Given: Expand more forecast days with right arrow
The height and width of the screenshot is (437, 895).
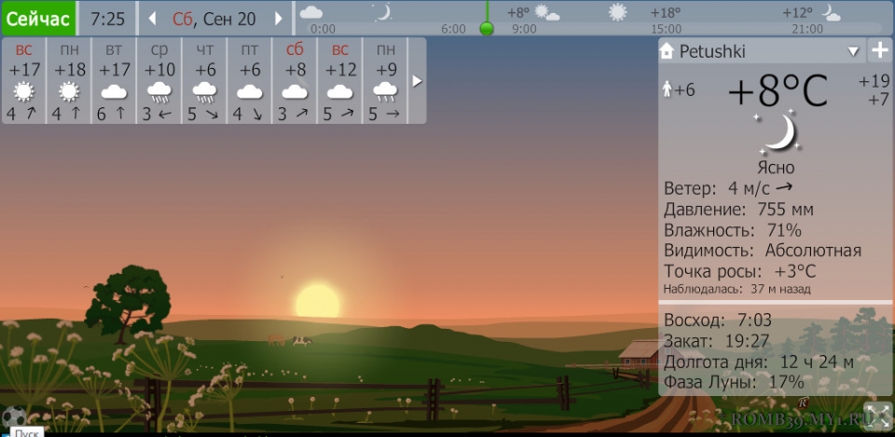Looking at the screenshot, I should tap(417, 81).
